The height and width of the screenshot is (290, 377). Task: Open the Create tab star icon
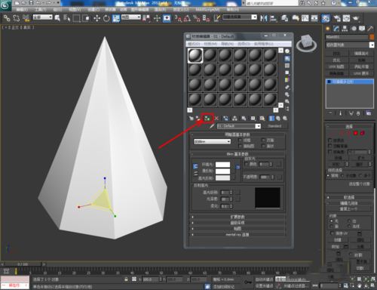[327, 29]
